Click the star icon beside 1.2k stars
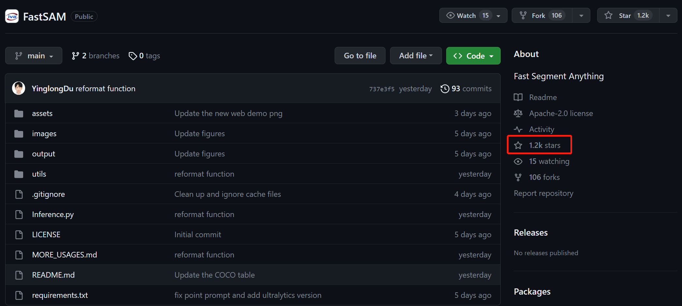 pyautogui.click(x=518, y=145)
